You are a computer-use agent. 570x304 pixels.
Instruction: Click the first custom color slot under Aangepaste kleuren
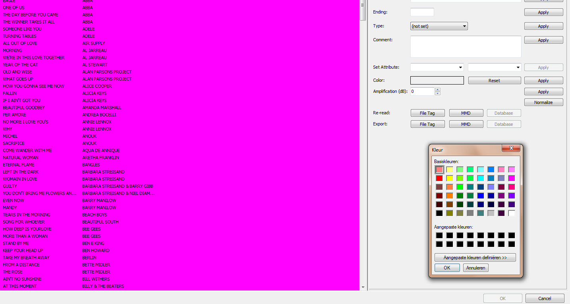pos(439,235)
